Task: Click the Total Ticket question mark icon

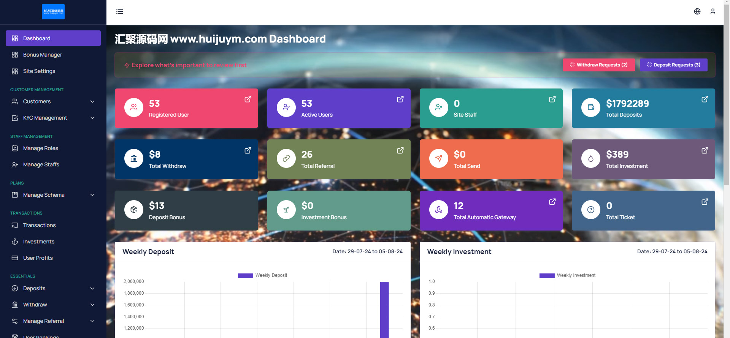Action: (591, 210)
